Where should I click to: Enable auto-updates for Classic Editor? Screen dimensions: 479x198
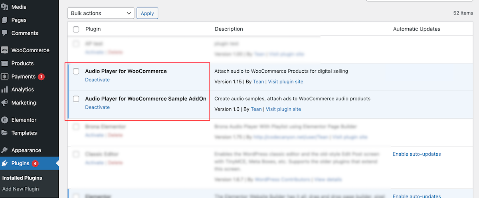click(417, 154)
